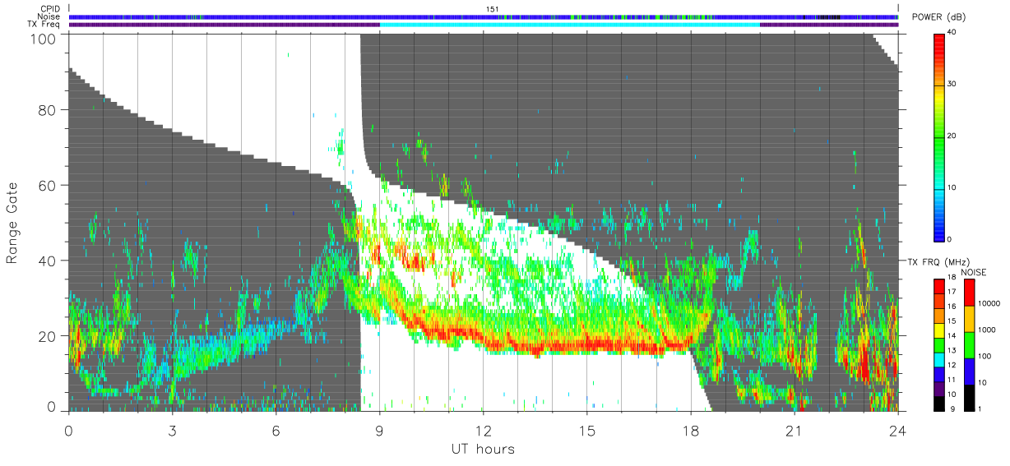Click the 21 tick on UT hours axis
This screenshot has height=466, width=1010.
tap(795, 430)
